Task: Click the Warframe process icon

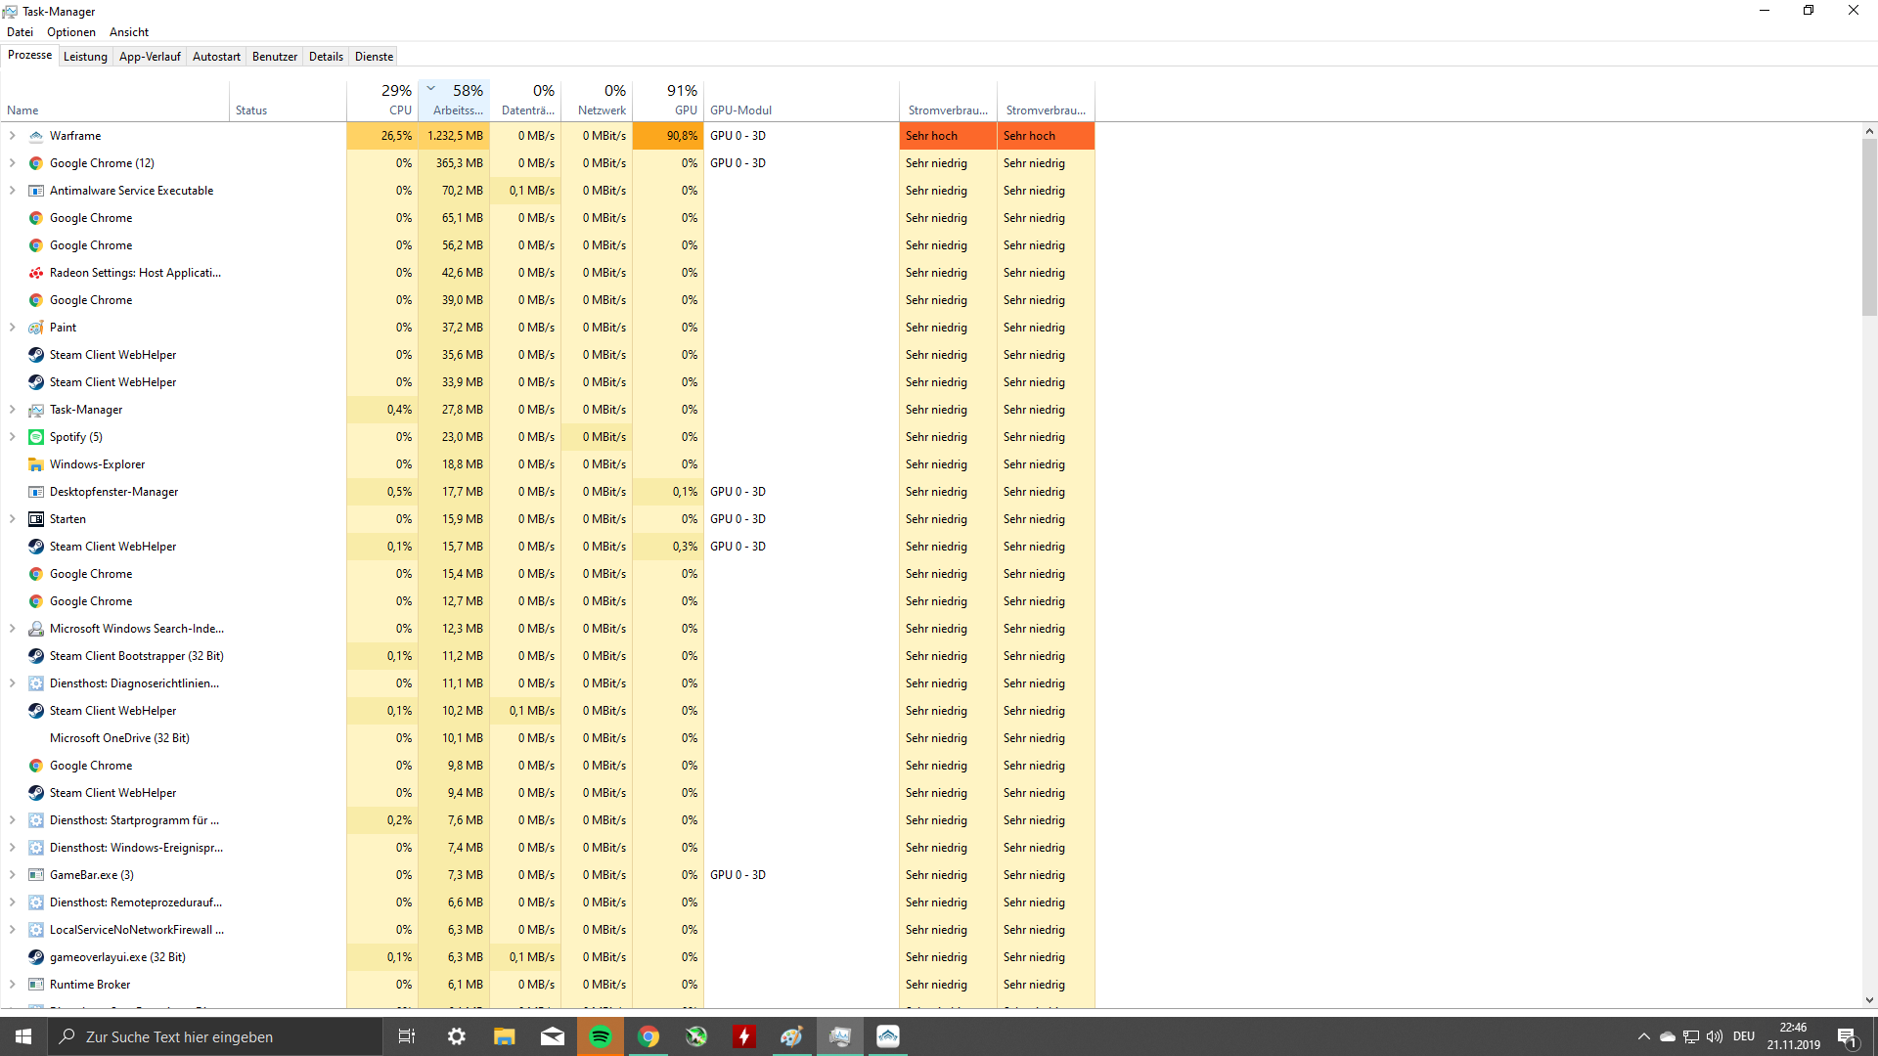Action: point(36,136)
